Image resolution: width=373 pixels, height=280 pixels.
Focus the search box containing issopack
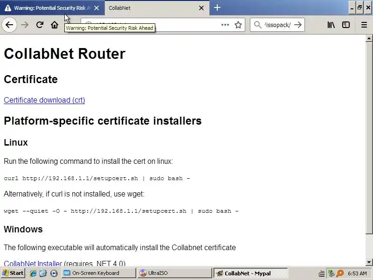coord(277,25)
